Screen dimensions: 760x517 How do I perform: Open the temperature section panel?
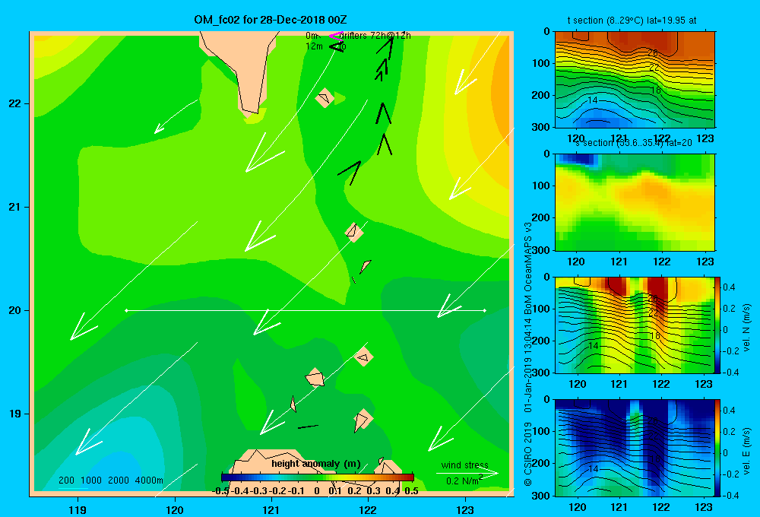point(635,80)
